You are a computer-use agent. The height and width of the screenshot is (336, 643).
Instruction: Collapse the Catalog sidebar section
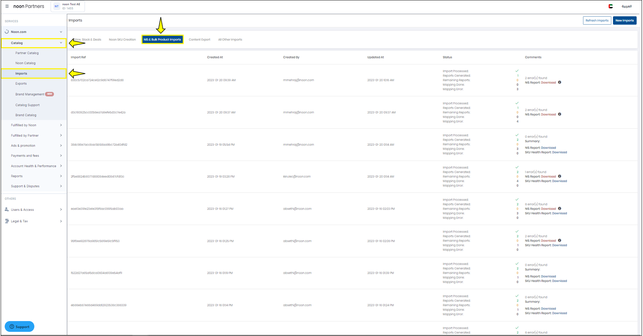click(61, 43)
